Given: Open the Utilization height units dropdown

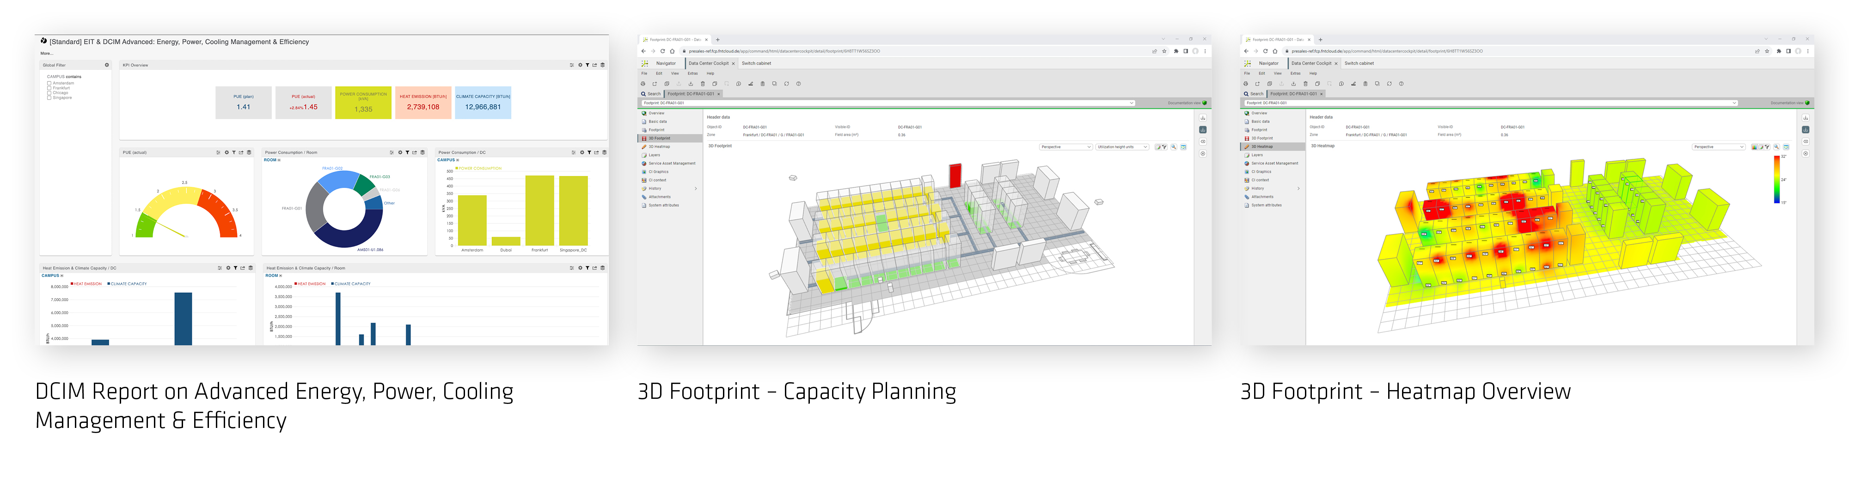Looking at the screenshot, I should coord(1123,147).
